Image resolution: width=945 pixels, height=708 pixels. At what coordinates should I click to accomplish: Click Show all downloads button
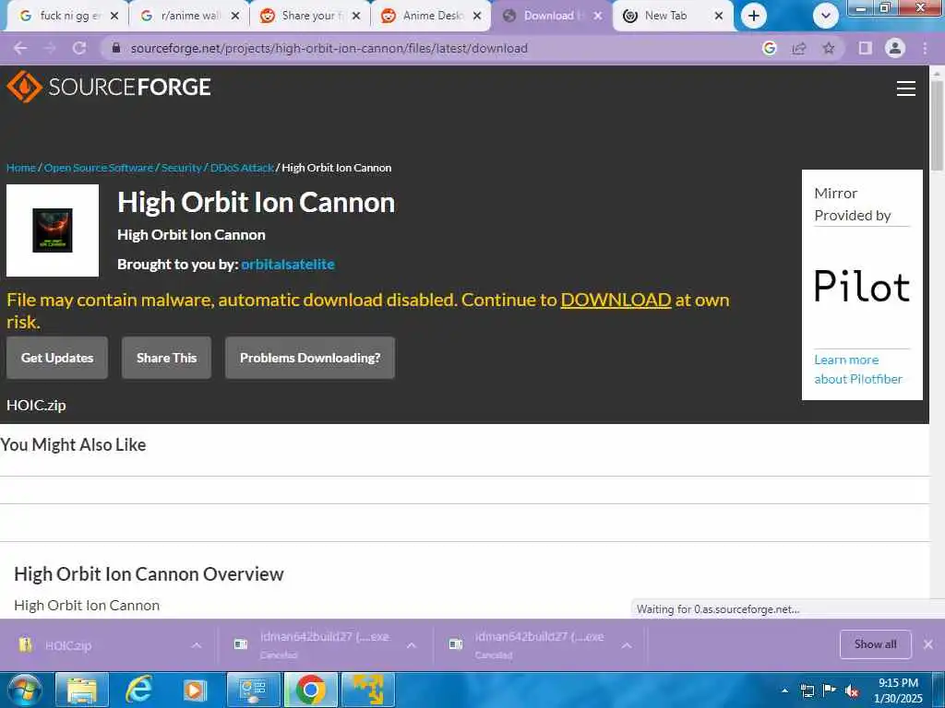coord(875,644)
